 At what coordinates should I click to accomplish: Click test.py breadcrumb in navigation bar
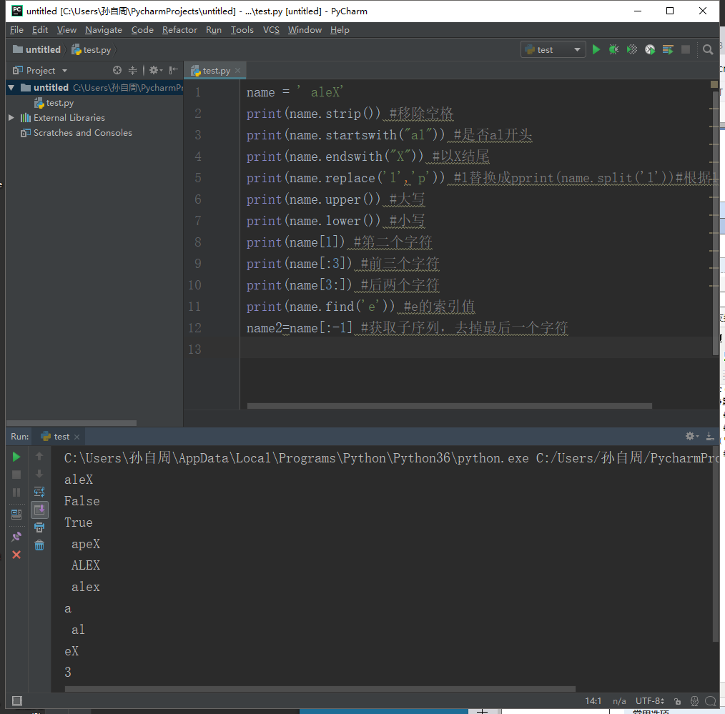(92, 49)
